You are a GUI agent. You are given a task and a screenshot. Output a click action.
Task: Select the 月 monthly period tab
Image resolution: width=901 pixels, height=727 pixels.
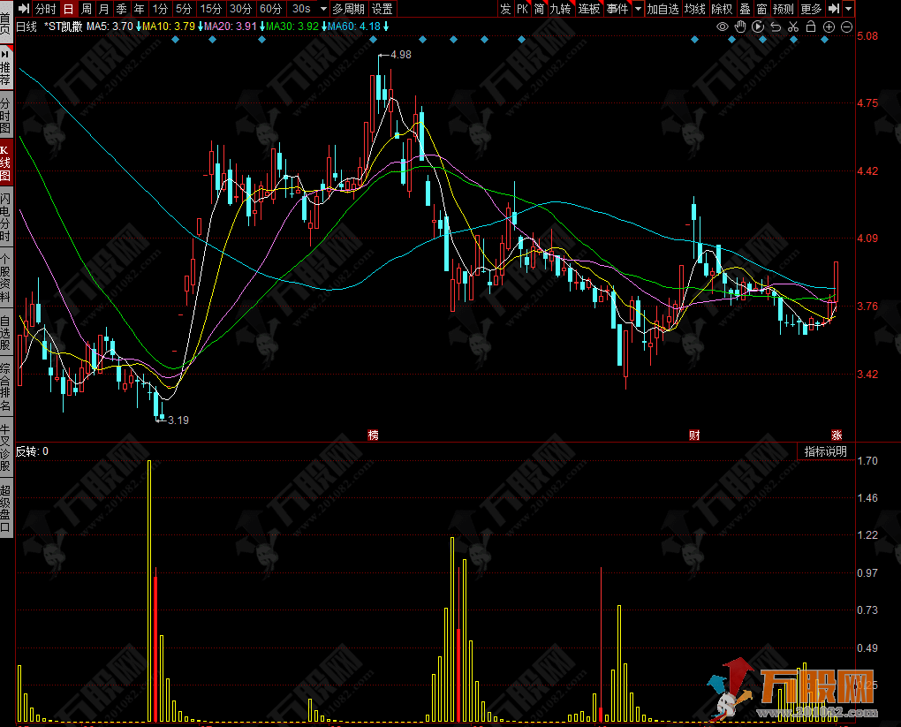[x=103, y=9]
